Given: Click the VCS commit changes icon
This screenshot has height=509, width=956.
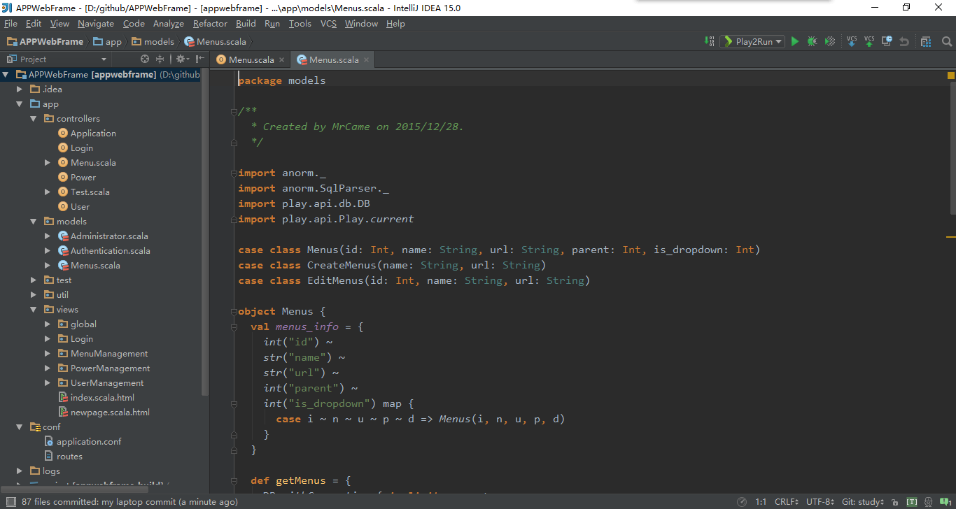Looking at the screenshot, I should [x=869, y=42].
